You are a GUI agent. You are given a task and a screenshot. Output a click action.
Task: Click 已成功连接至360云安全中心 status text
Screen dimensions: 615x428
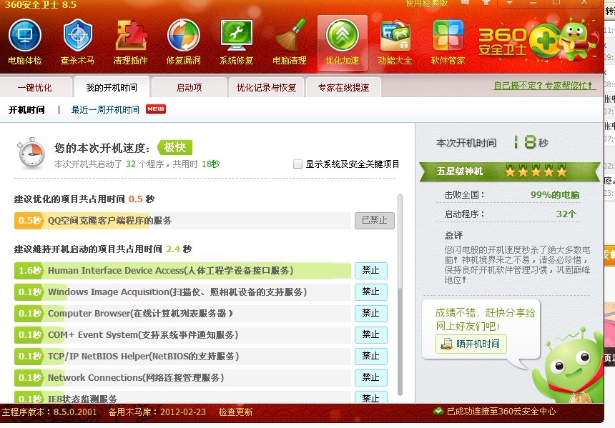[x=501, y=412]
